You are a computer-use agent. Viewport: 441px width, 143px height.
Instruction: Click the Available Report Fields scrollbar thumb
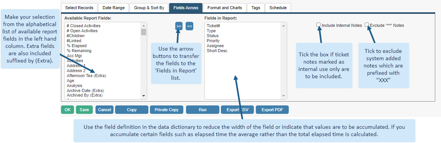pos(144,32)
